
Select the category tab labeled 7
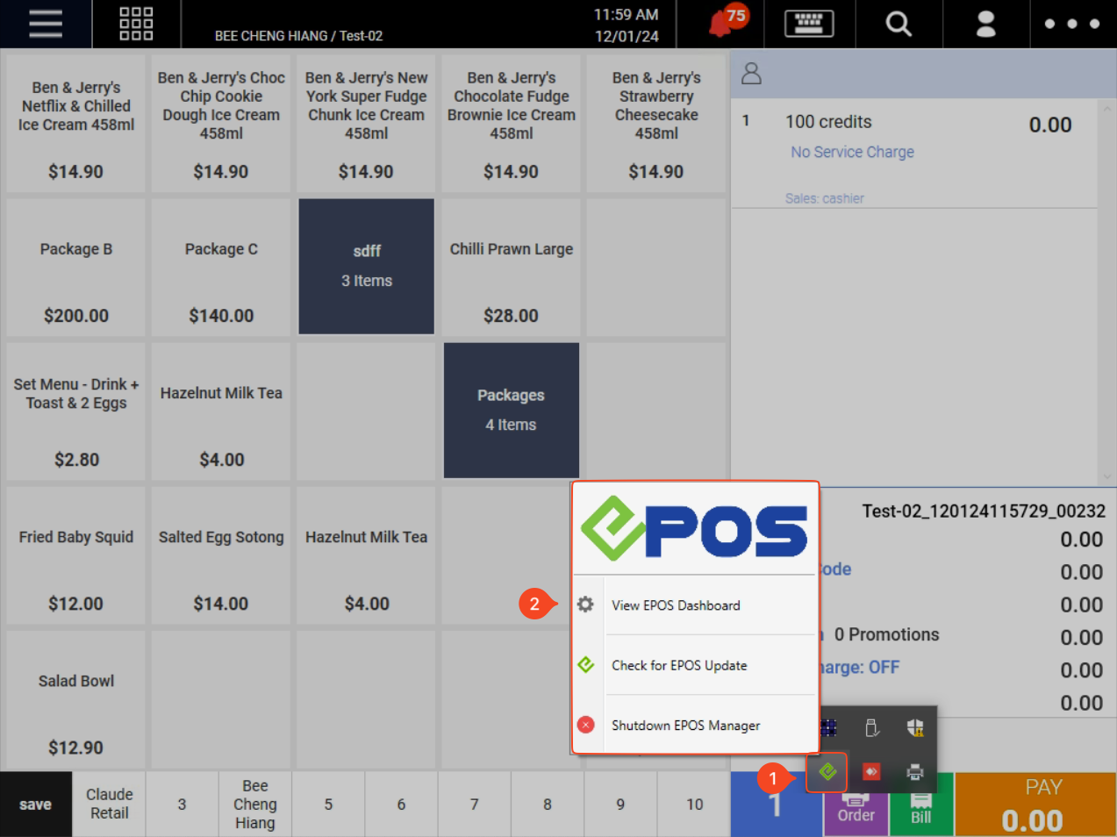pos(475,805)
